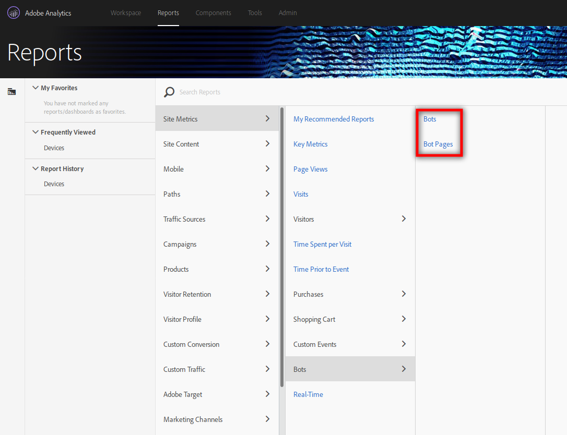Open the Bots report link
The width and height of the screenshot is (567, 435).
pos(430,119)
